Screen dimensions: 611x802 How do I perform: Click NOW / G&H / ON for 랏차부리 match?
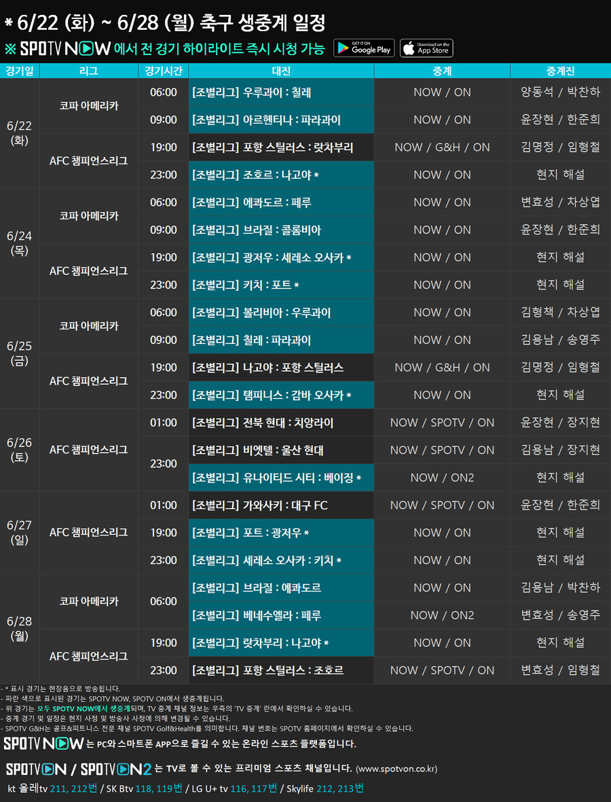(x=442, y=147)
